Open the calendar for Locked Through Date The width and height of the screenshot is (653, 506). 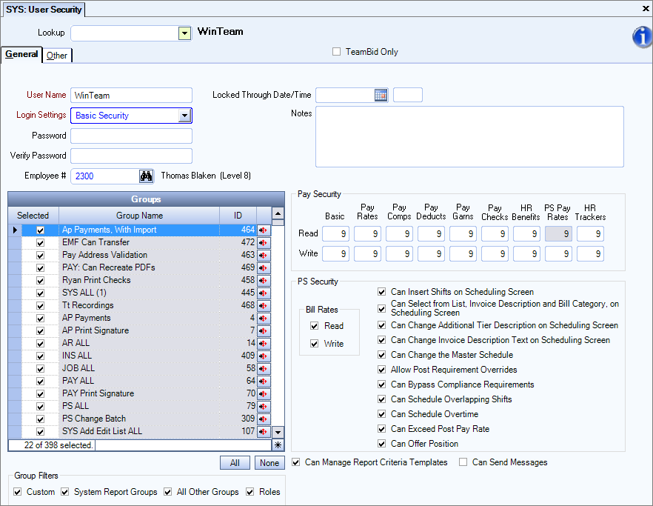[x=382, y=95]
